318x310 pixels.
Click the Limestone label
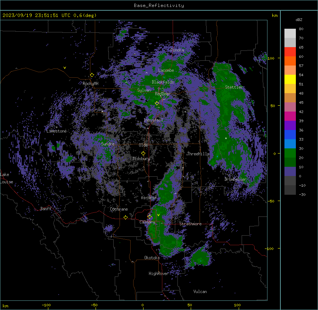(x=56, y=131)
